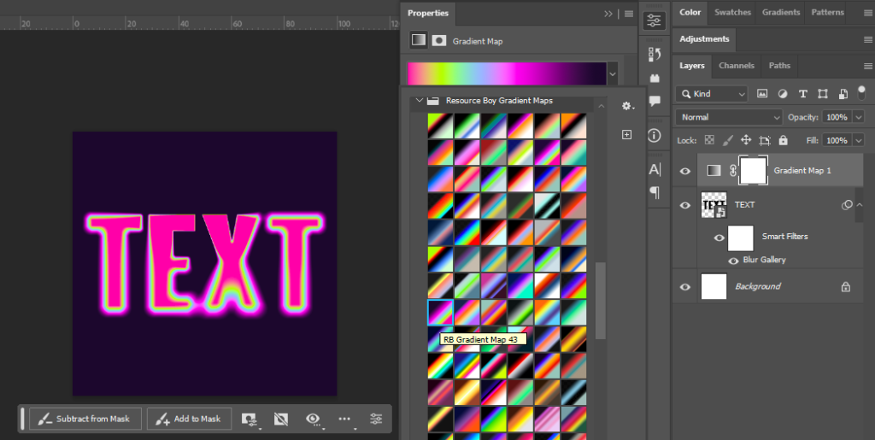Open the Comments panel icon

coord(655,101)
